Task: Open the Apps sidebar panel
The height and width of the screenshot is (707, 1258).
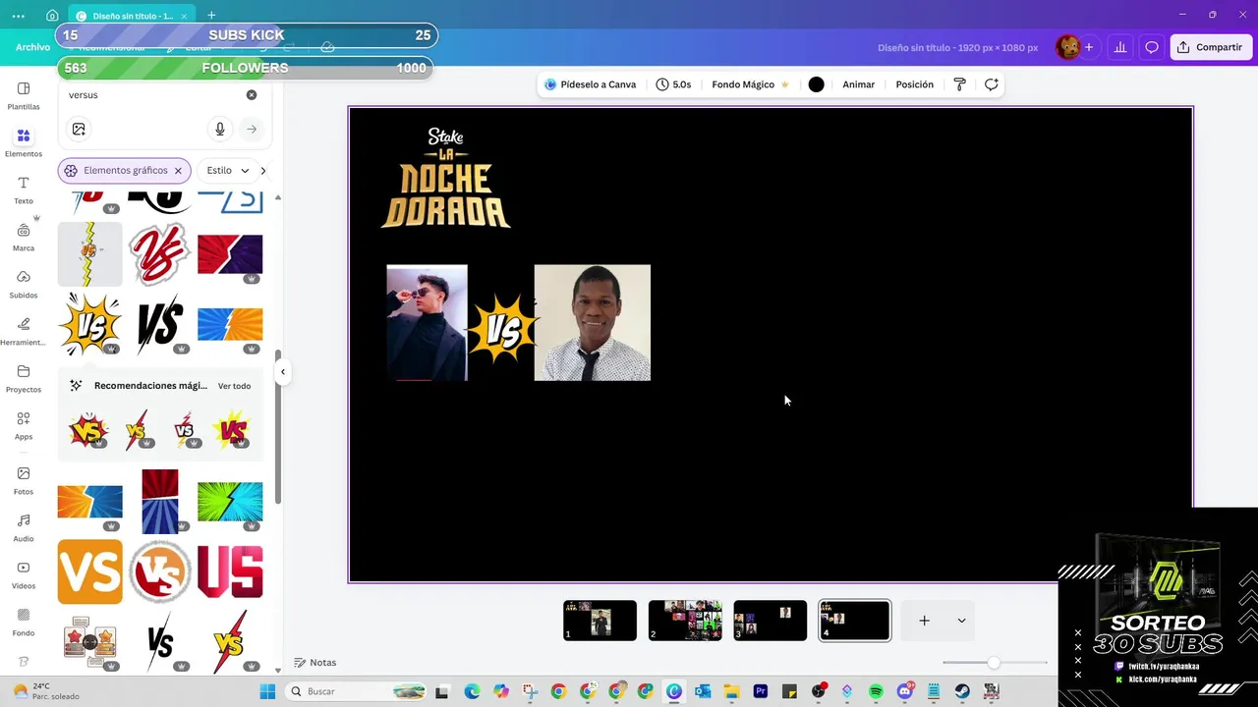Action: pyautogui.click(x=24, y=425)
